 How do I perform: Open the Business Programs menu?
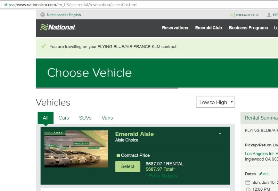tap(248, 28)
